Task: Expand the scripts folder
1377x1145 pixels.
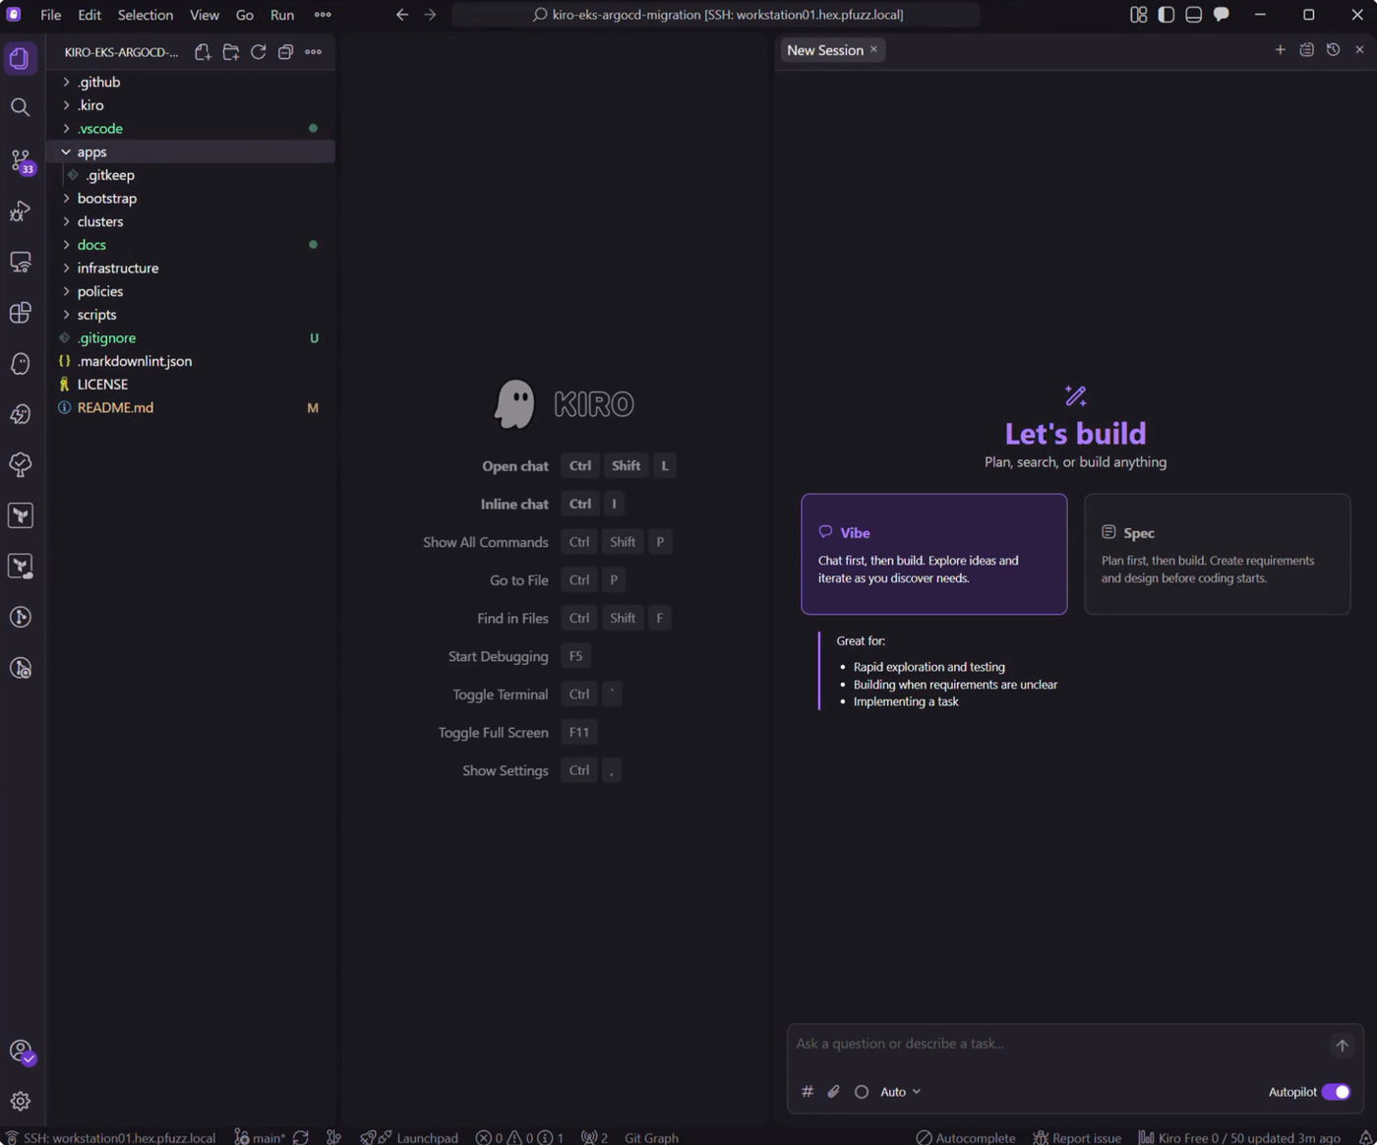Action: coord(192,315)
